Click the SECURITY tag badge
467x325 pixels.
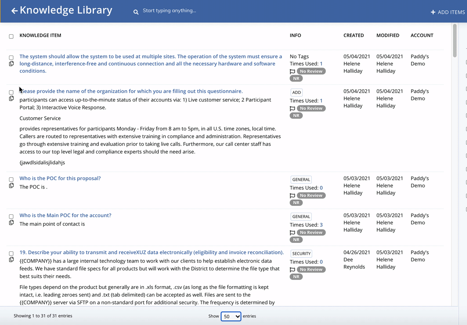(301, 254)
